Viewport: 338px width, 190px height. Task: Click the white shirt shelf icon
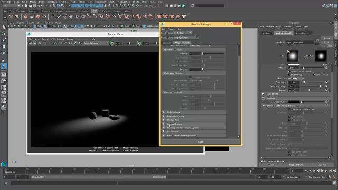click(184, 16)
